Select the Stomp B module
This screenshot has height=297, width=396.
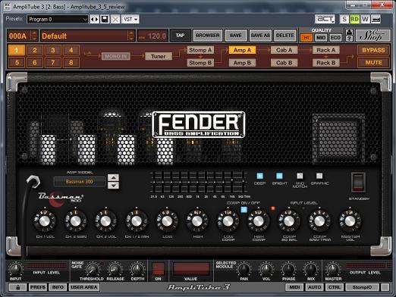[x=200, y=63]
